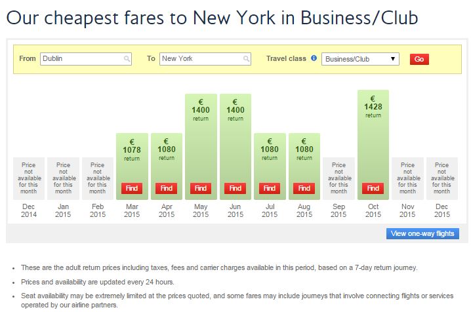This screenshot has height=312, width=471.
Task: Click Find under Mar 2015 fare
Action: click(132, 188)
